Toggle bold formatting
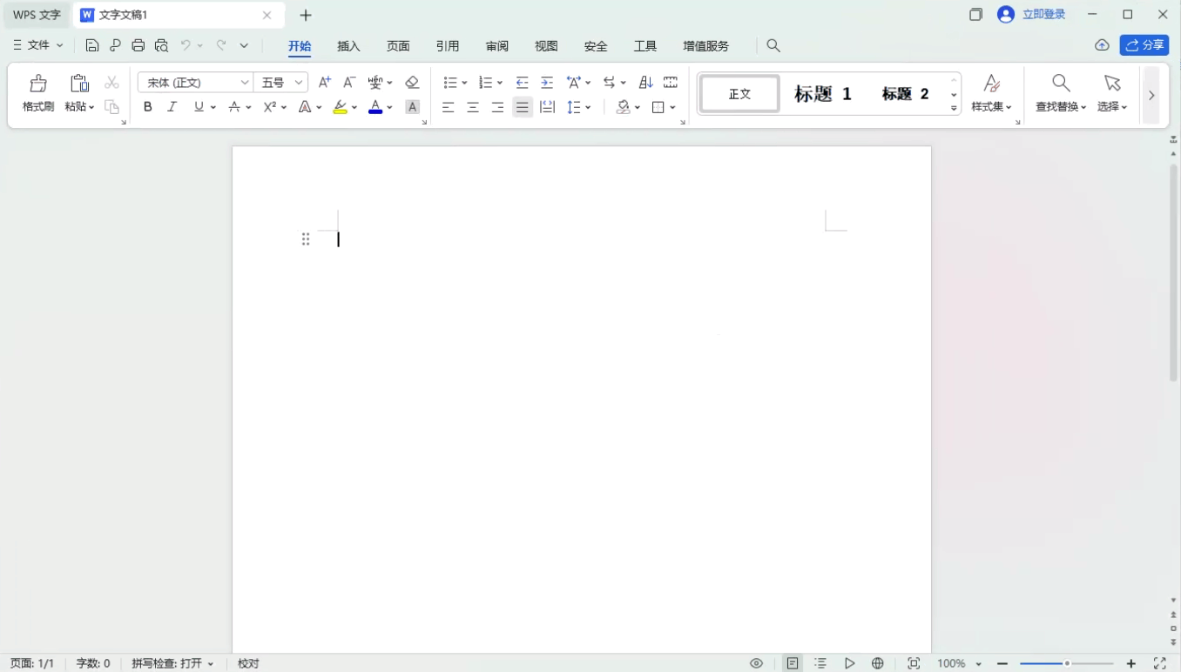 pos(148,107)
